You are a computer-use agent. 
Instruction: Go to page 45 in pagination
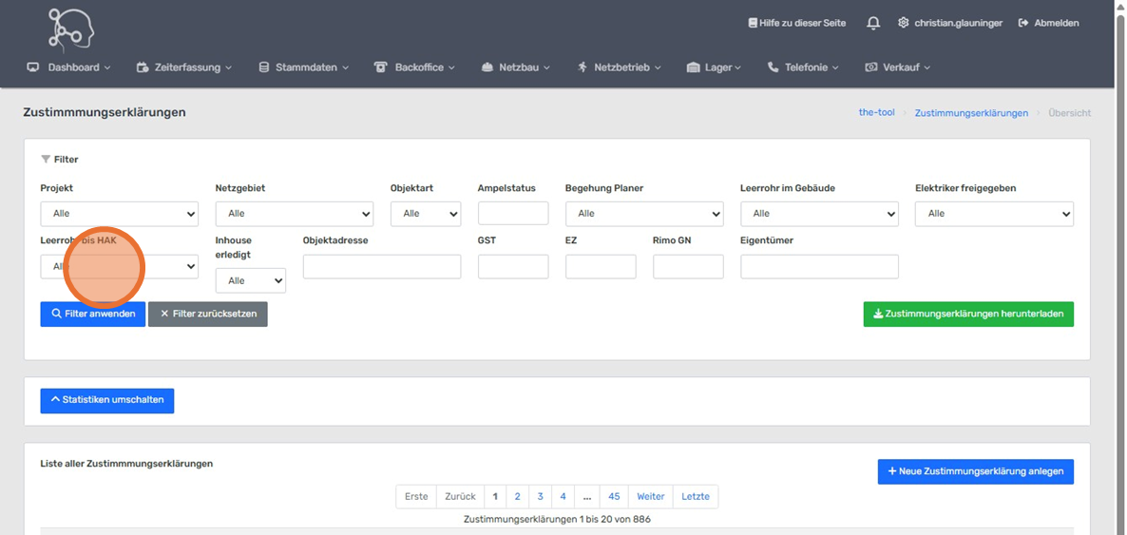[x=614, y=496]
